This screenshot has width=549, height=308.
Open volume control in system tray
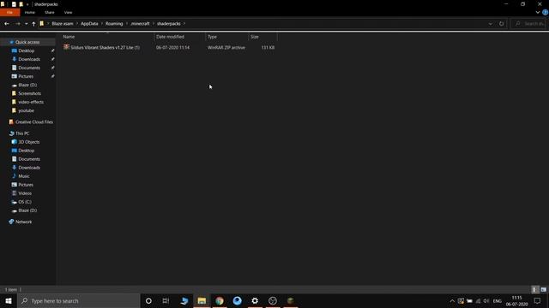pos(486,301)
